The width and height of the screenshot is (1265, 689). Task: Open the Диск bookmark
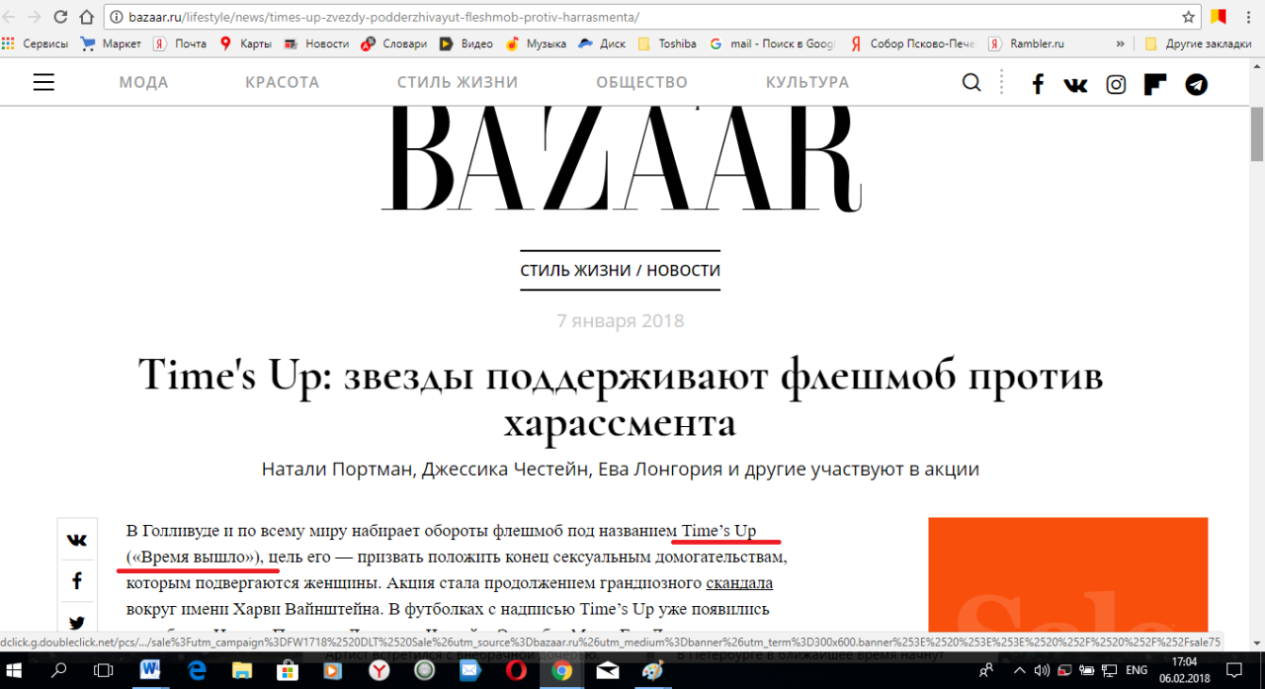[602, 43]
